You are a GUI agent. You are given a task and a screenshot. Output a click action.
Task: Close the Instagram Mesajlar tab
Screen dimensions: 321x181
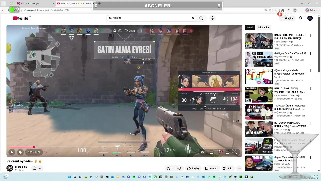[x=53, y=3]
